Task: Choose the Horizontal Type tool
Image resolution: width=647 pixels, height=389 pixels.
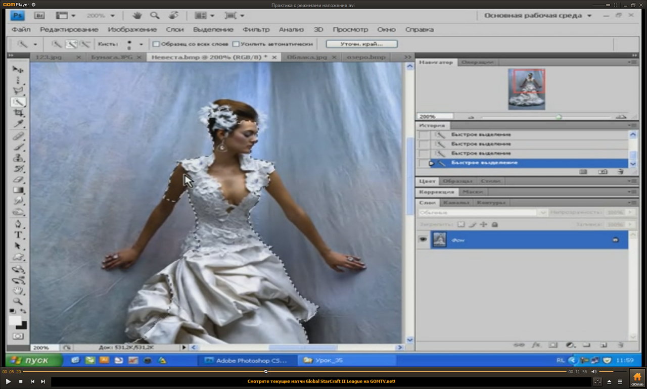Action: point(18,235)
